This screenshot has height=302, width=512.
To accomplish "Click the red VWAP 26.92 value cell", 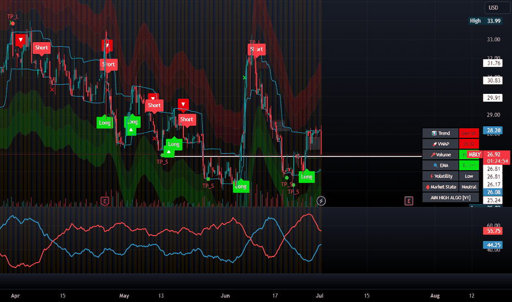I will tap(469, 144).
